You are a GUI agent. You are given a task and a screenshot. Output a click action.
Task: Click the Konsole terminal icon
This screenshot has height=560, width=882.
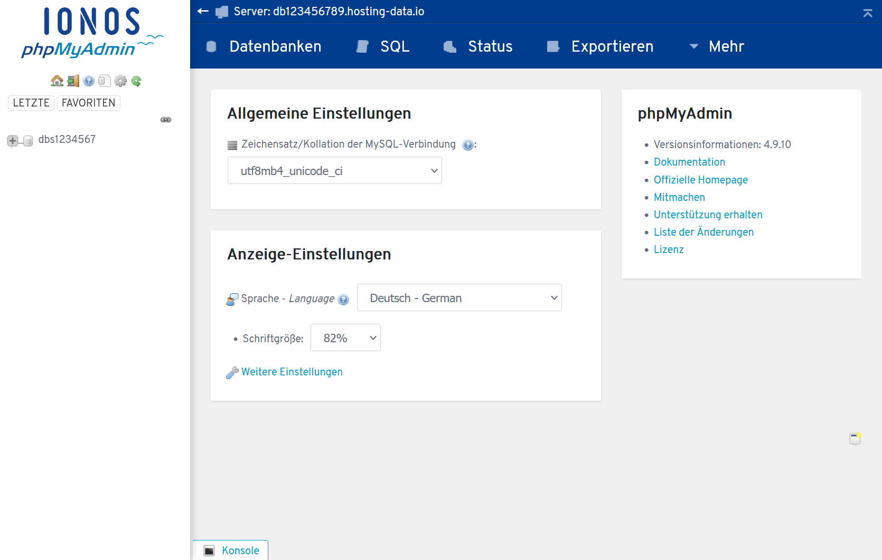pos(210,551)
